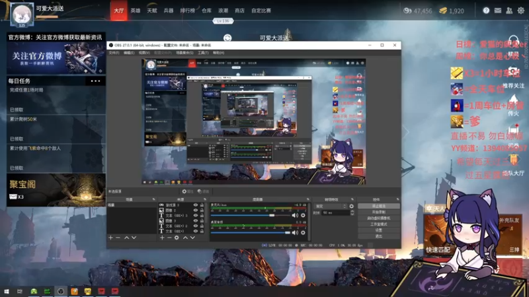Remove the selected scene with the minus icon
Viewport: 529px width, 297px height.
[118, 238]
